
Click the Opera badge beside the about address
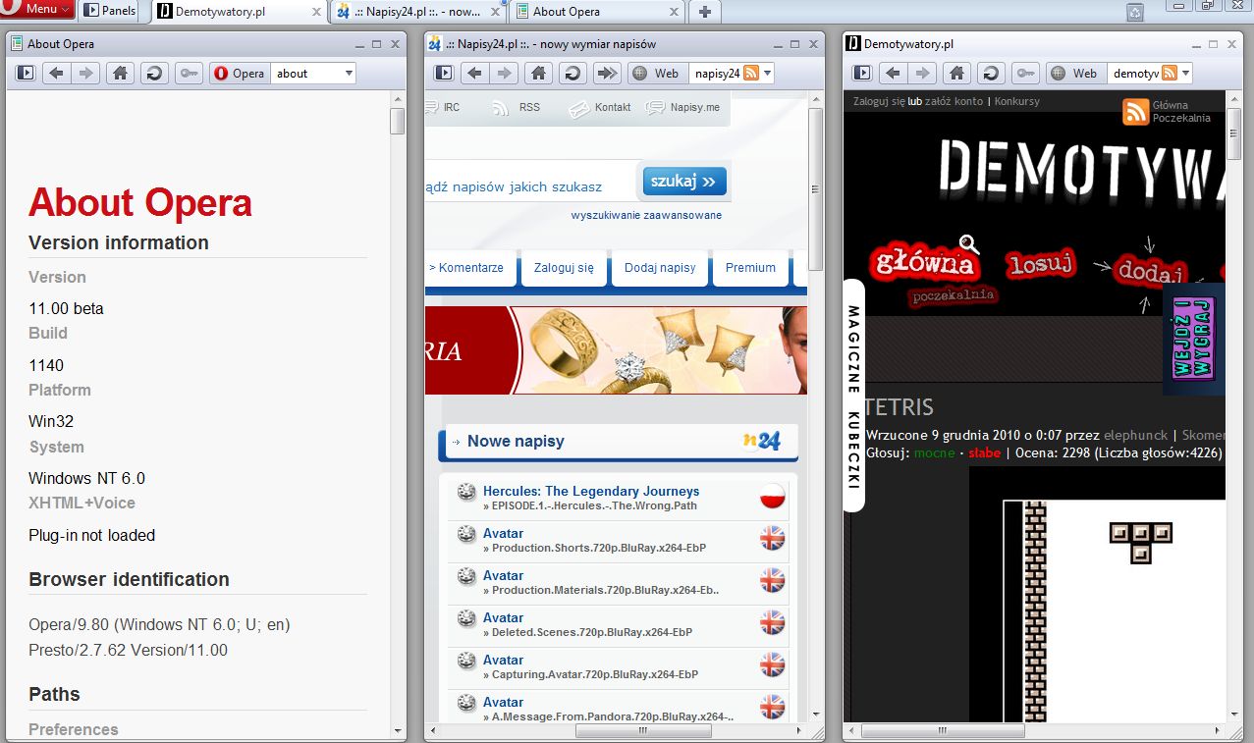(240, 73)
